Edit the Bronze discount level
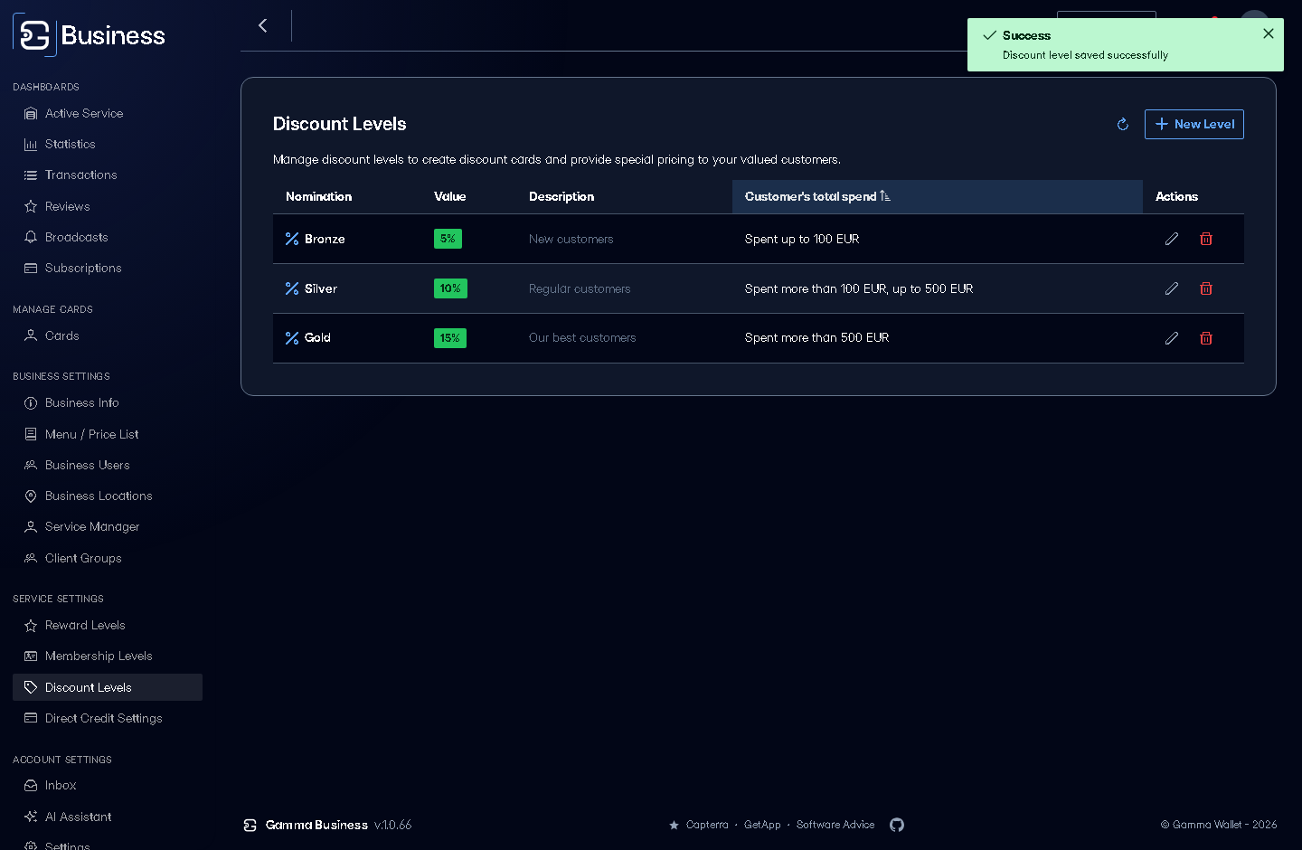The image size is (1302, 850). [1172, 239]
